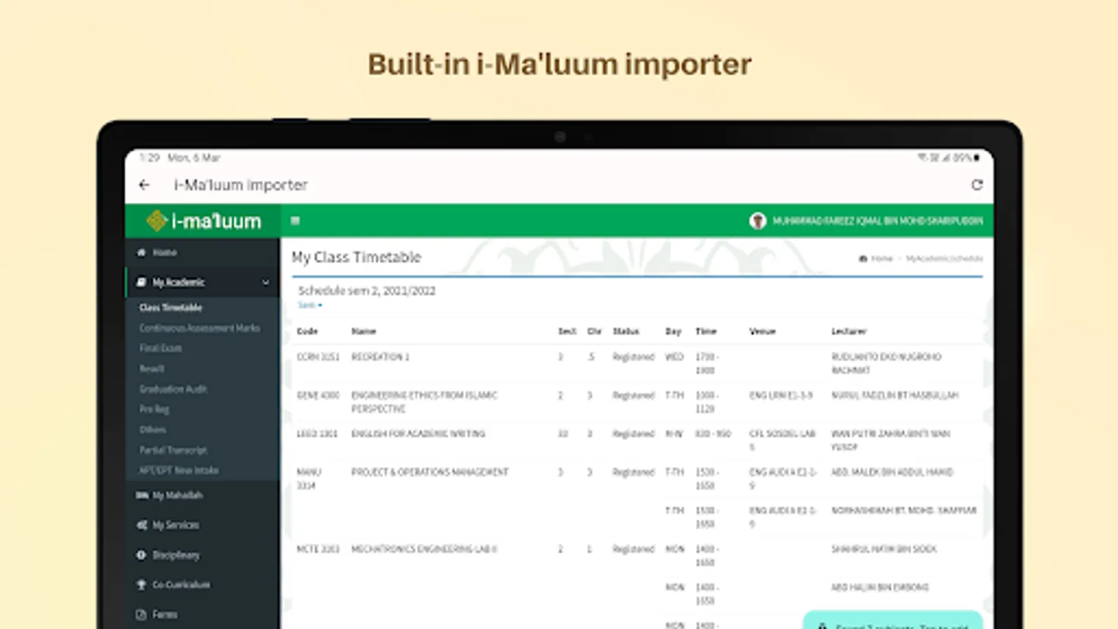Open Forms menu item
The image size is (1118, 629).
165,614
